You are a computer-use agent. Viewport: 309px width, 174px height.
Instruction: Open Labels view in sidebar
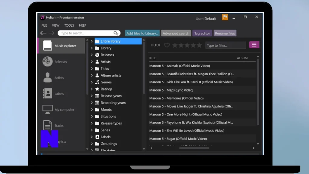pos(62,94)
